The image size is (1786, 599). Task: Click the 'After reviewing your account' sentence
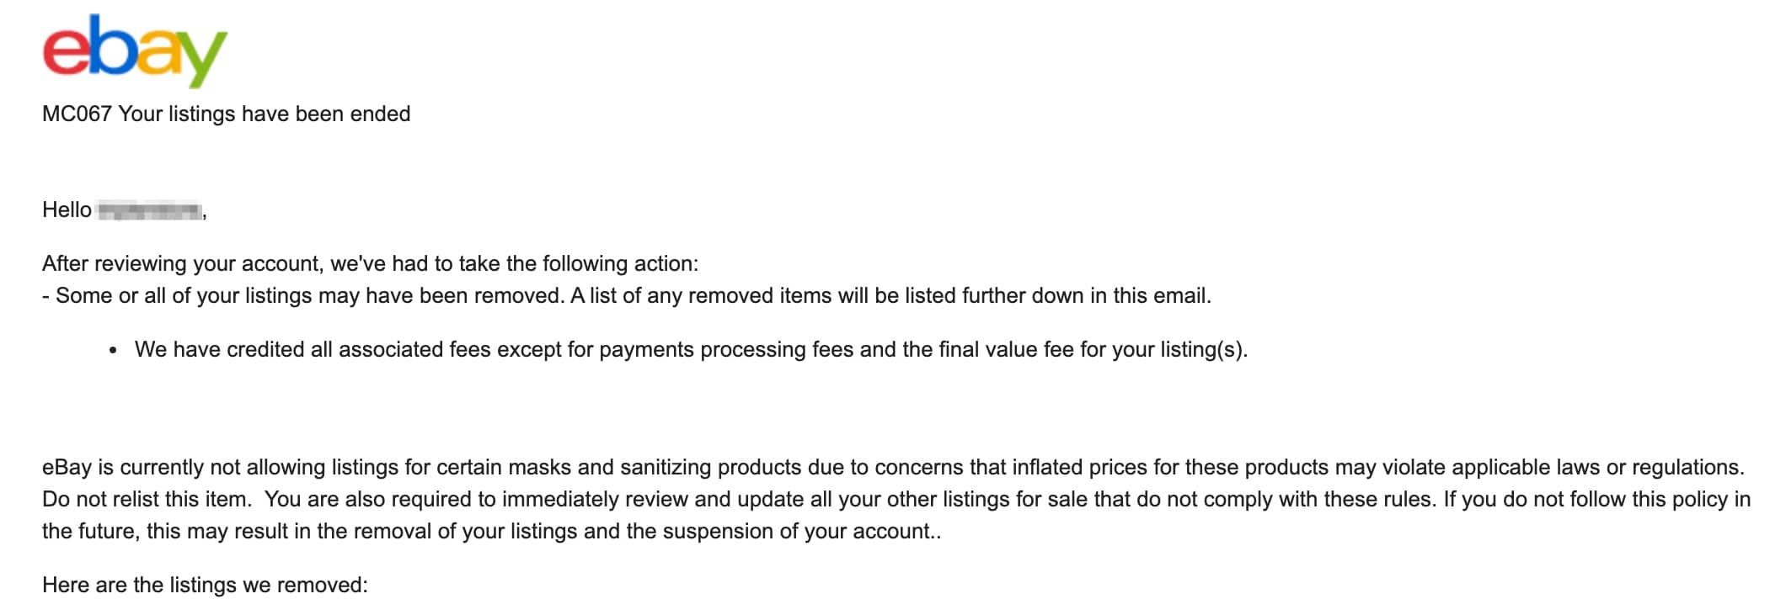370,263
